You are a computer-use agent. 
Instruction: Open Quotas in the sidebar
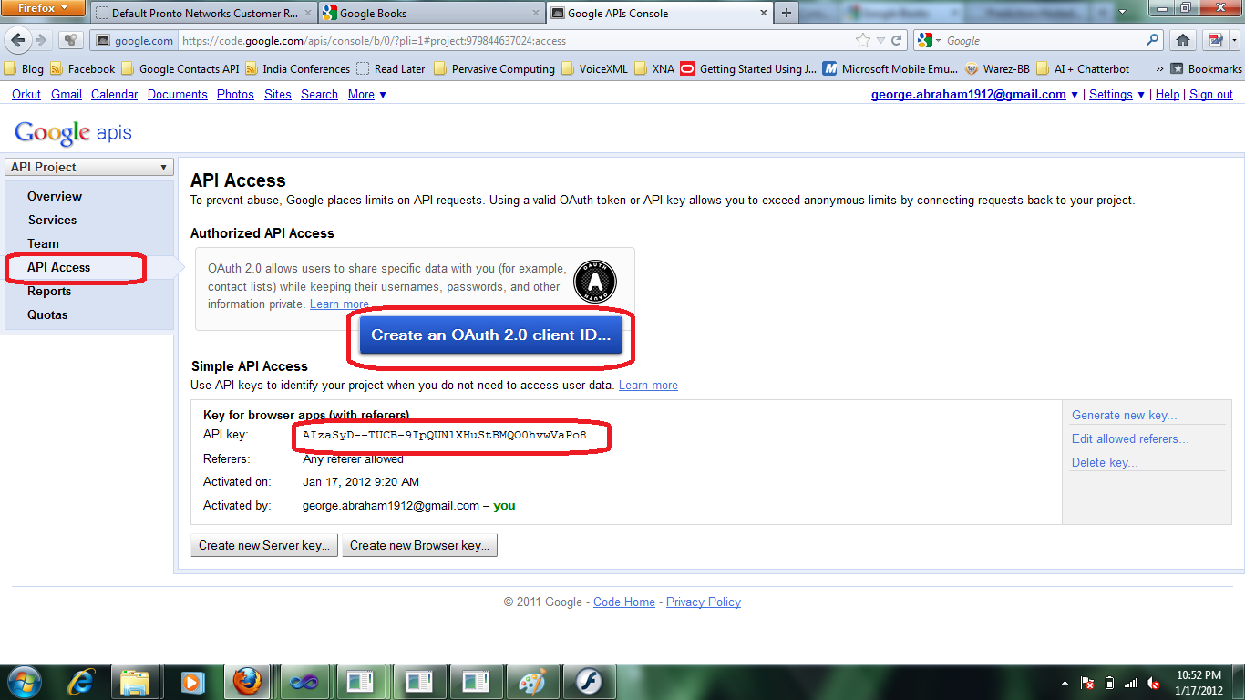(47, 314)
